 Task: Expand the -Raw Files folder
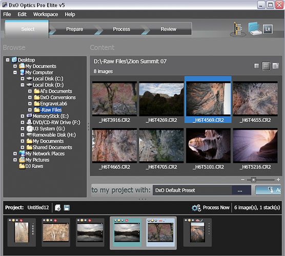[x=30, y=110]
